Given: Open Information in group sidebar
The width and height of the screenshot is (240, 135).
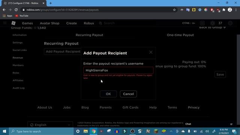Looking at the screenshot, I should 19,35.
